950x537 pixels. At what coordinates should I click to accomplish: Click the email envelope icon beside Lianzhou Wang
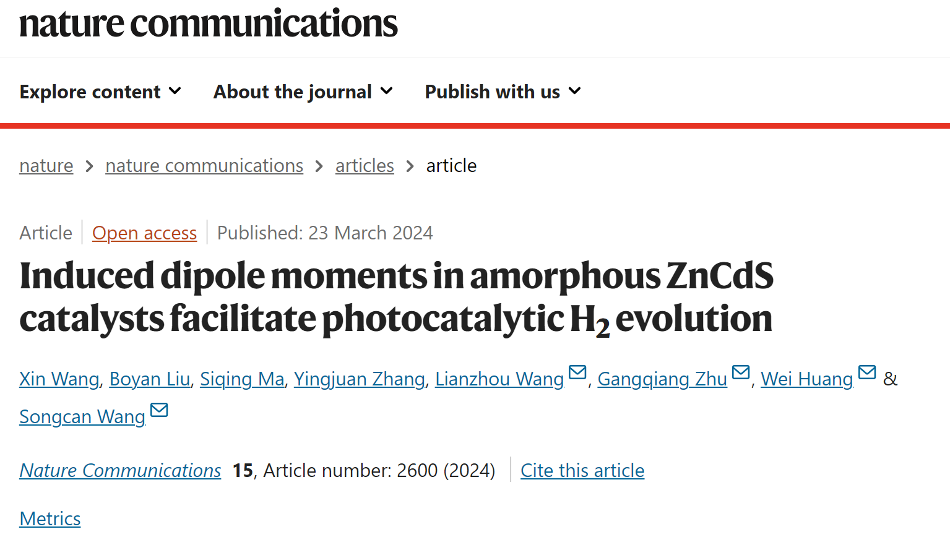coord(577,372)
